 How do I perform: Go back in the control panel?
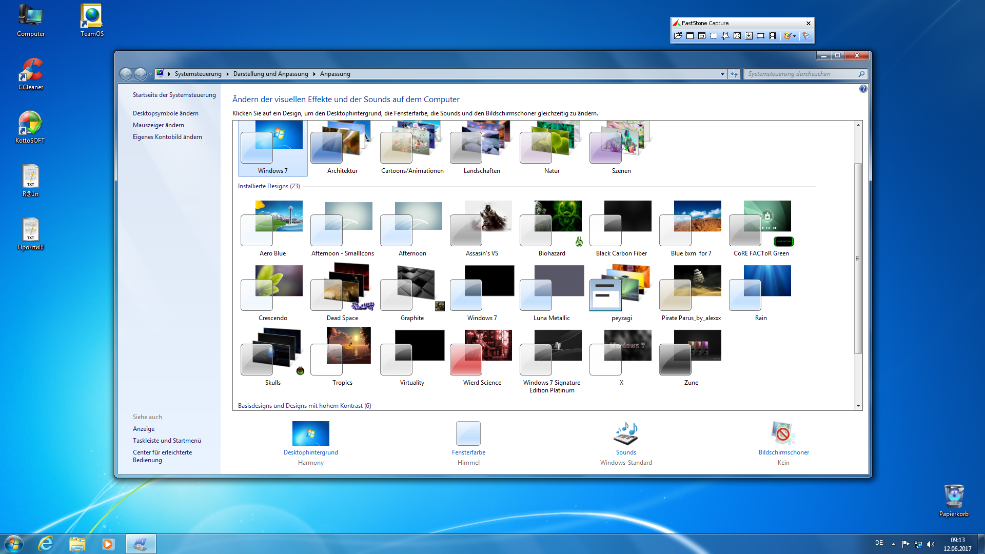pyautogui.click(x=126, y=74)
